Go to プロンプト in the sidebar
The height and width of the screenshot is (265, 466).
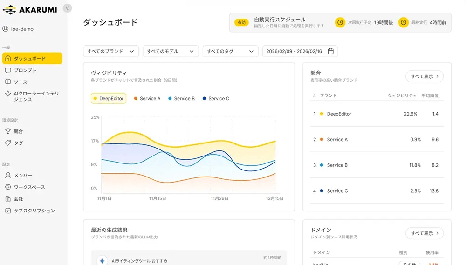coord(25,70)
